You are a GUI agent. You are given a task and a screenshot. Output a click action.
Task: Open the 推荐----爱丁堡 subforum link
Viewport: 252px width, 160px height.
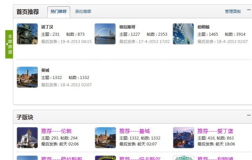pyautogui.click(x=215, y=131)
